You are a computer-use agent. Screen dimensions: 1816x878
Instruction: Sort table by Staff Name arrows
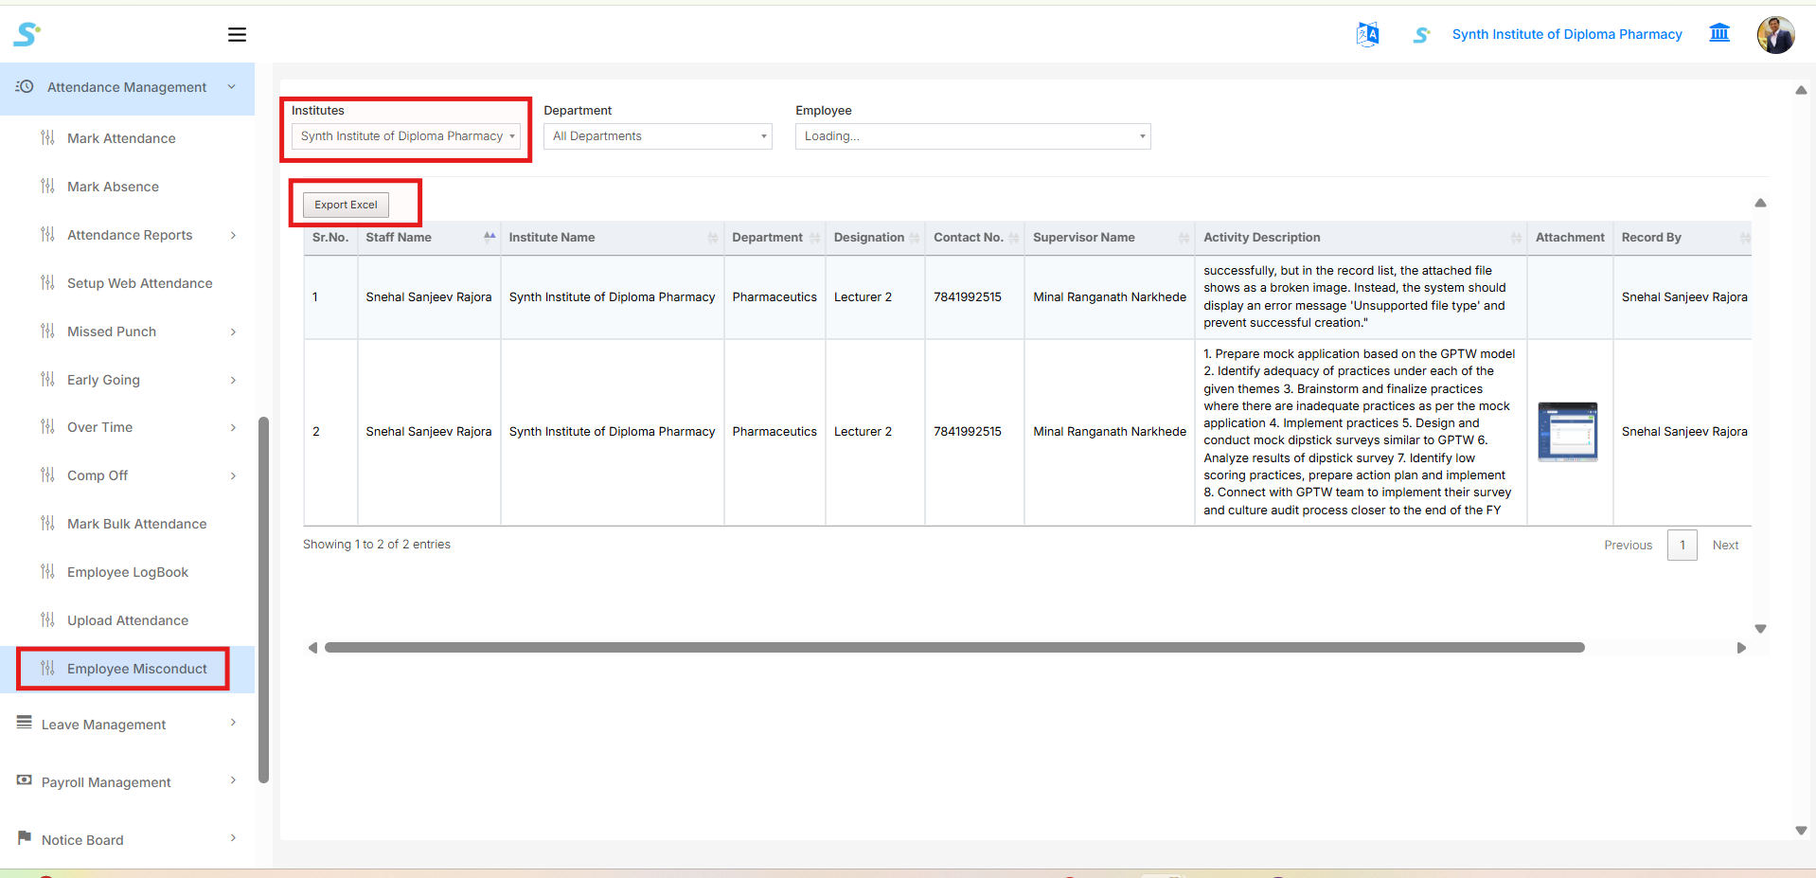[490, 237]
